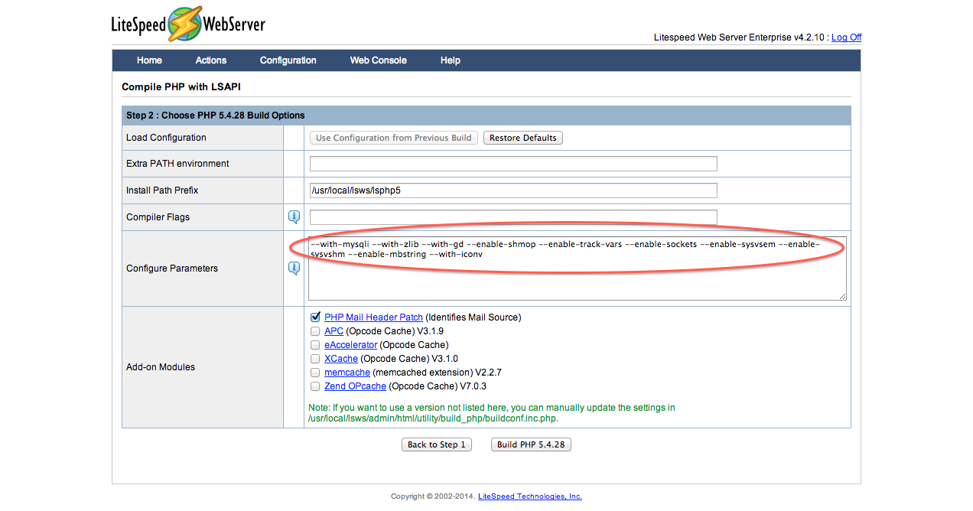Screen dimensions: 973x511
Task: Click the Restore Defaults button
Action: 523,138
